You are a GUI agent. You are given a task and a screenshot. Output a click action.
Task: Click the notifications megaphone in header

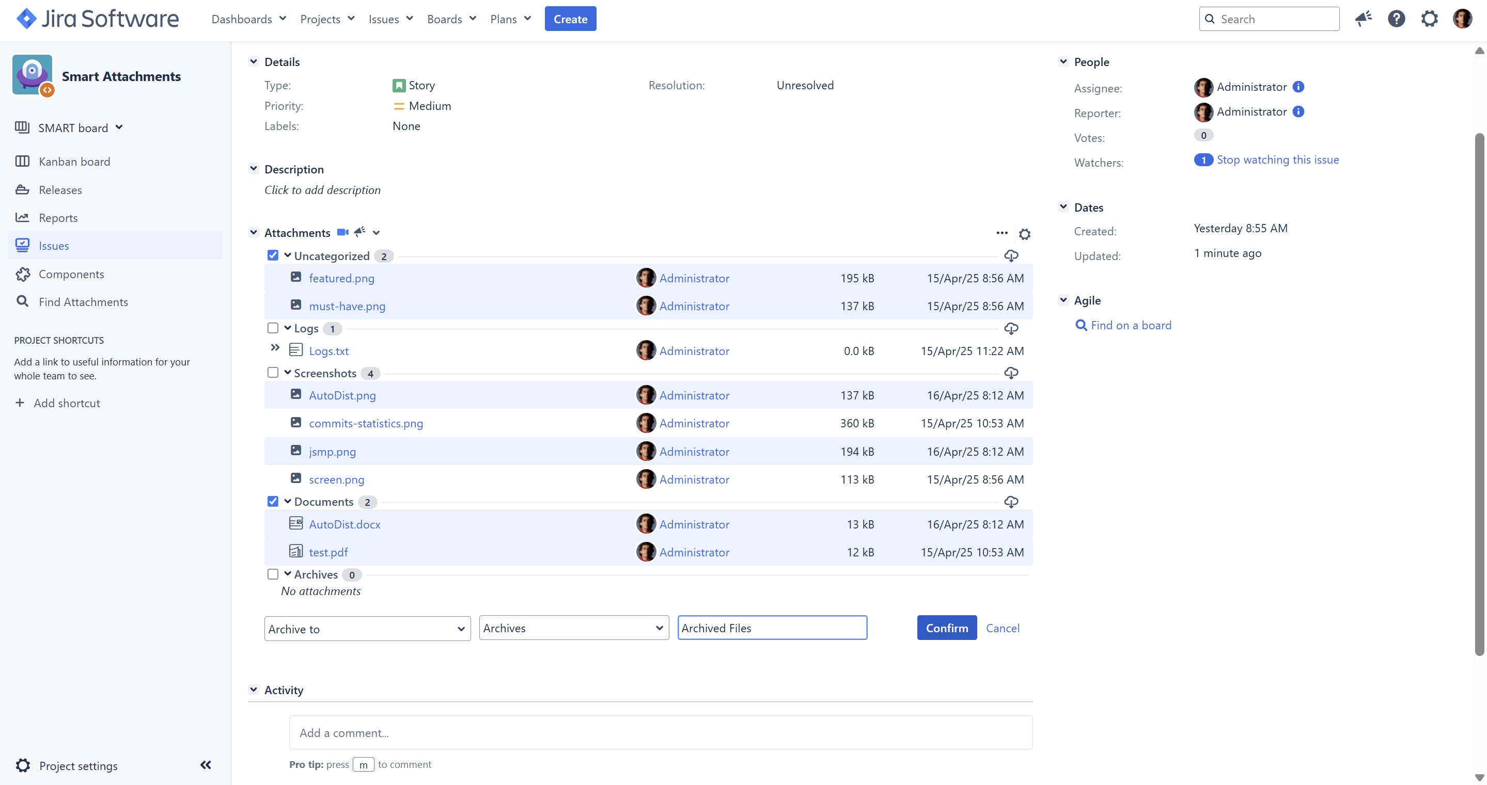(1363, 19)
